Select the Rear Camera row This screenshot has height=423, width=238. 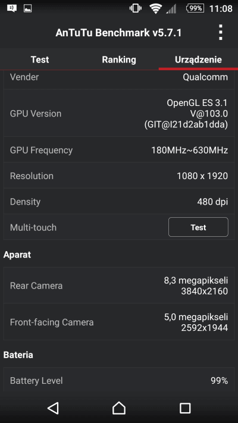pyautogui.click(x=119, y=286)
